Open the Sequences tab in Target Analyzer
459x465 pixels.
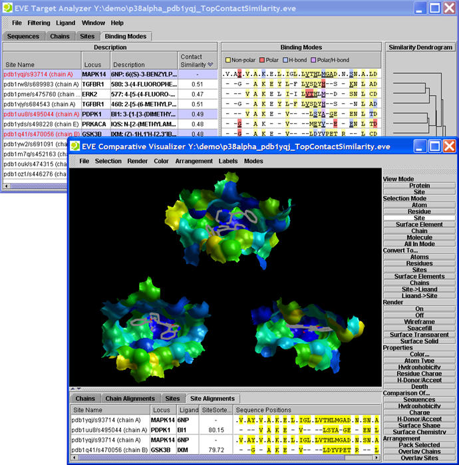pyautogui.click(x=23, y=36)
